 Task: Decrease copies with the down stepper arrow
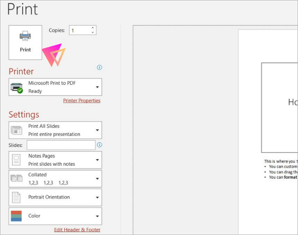[x=92, y=32]
